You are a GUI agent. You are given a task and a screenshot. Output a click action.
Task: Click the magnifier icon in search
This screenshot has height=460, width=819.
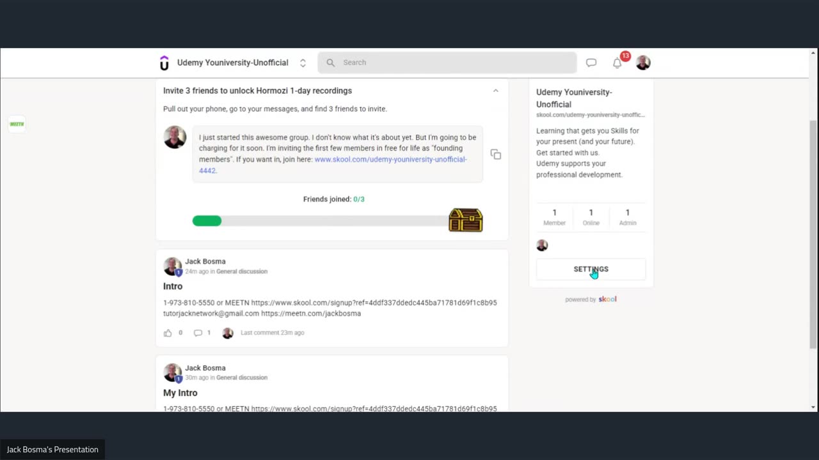pos(331,63)
